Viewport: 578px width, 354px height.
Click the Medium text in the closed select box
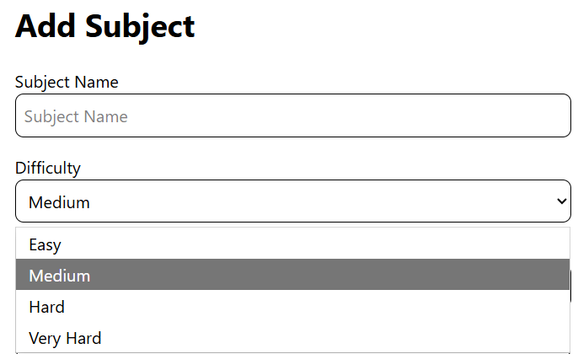pos(59,202)
